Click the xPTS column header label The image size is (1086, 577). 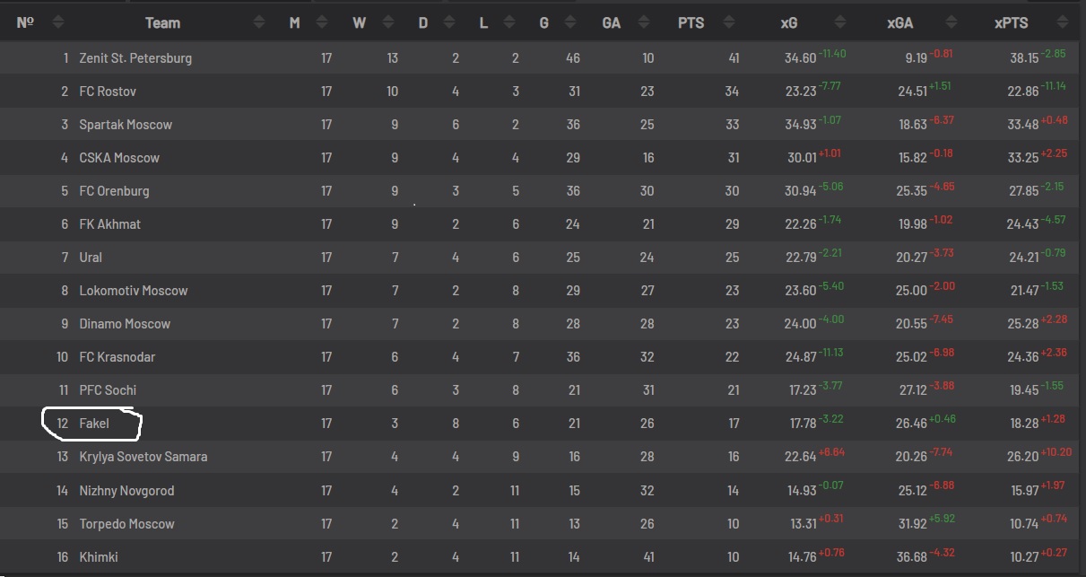pyautogui.click(x=1012, y=23)
